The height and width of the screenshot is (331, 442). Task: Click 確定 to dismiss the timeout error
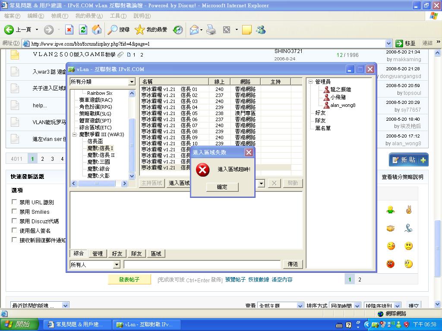click(222, 187)
